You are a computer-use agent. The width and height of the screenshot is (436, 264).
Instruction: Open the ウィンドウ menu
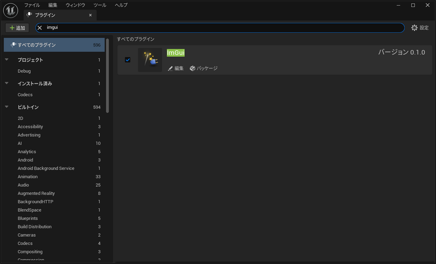pos(75,5)
